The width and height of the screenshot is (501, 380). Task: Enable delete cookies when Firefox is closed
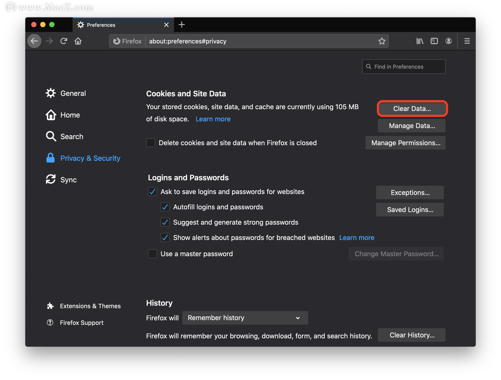pos(151,143)
